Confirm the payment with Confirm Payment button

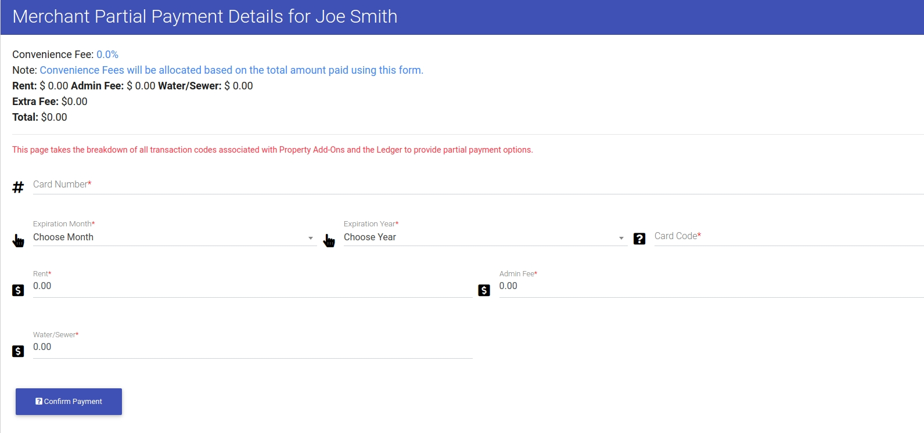pyautogui.click(x=69, y=402)
